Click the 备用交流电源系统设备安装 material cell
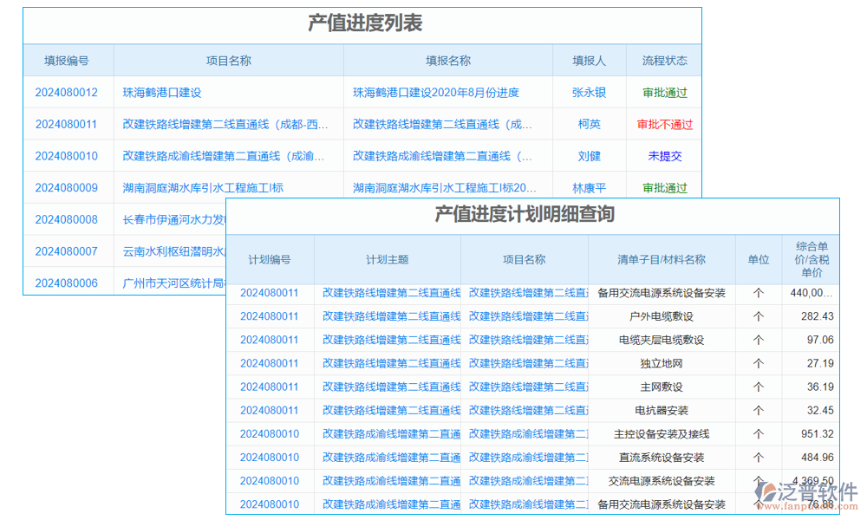867x520 pixels. [662, 293]
